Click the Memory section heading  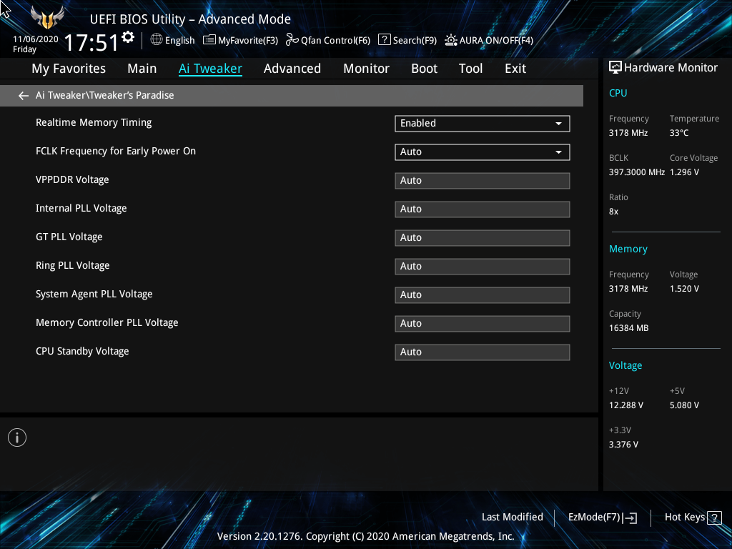(628, 249)
